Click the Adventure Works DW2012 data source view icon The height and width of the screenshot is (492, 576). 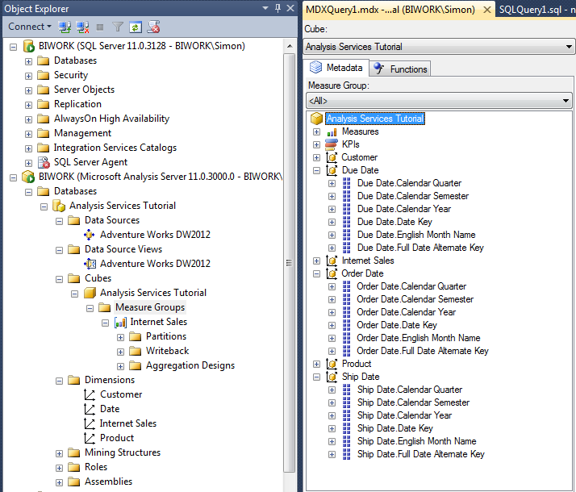point(90,264)
